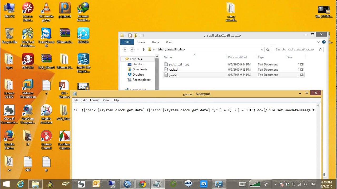The width and height of the screenshot is (337, 189).
Task: Select the WebCam Companion desktop icon
Action: [28, 114]
